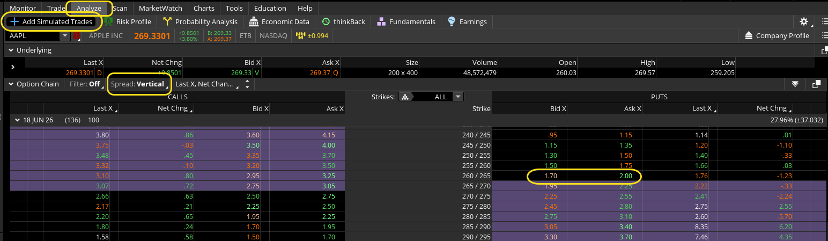The width and height of the screenshot is (828, 241).
Task: Click the AAPL symbol input field
Action: click(x=33, y=36)
